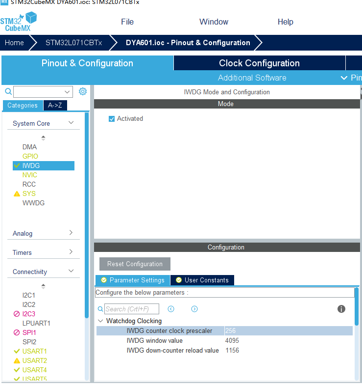The width and height of the screenshot is (362, 386).
Task: Collapse the Connectivity category
Action: (x=71, y=271)
